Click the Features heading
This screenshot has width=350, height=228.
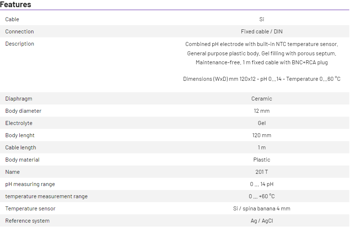coord(16,5)
